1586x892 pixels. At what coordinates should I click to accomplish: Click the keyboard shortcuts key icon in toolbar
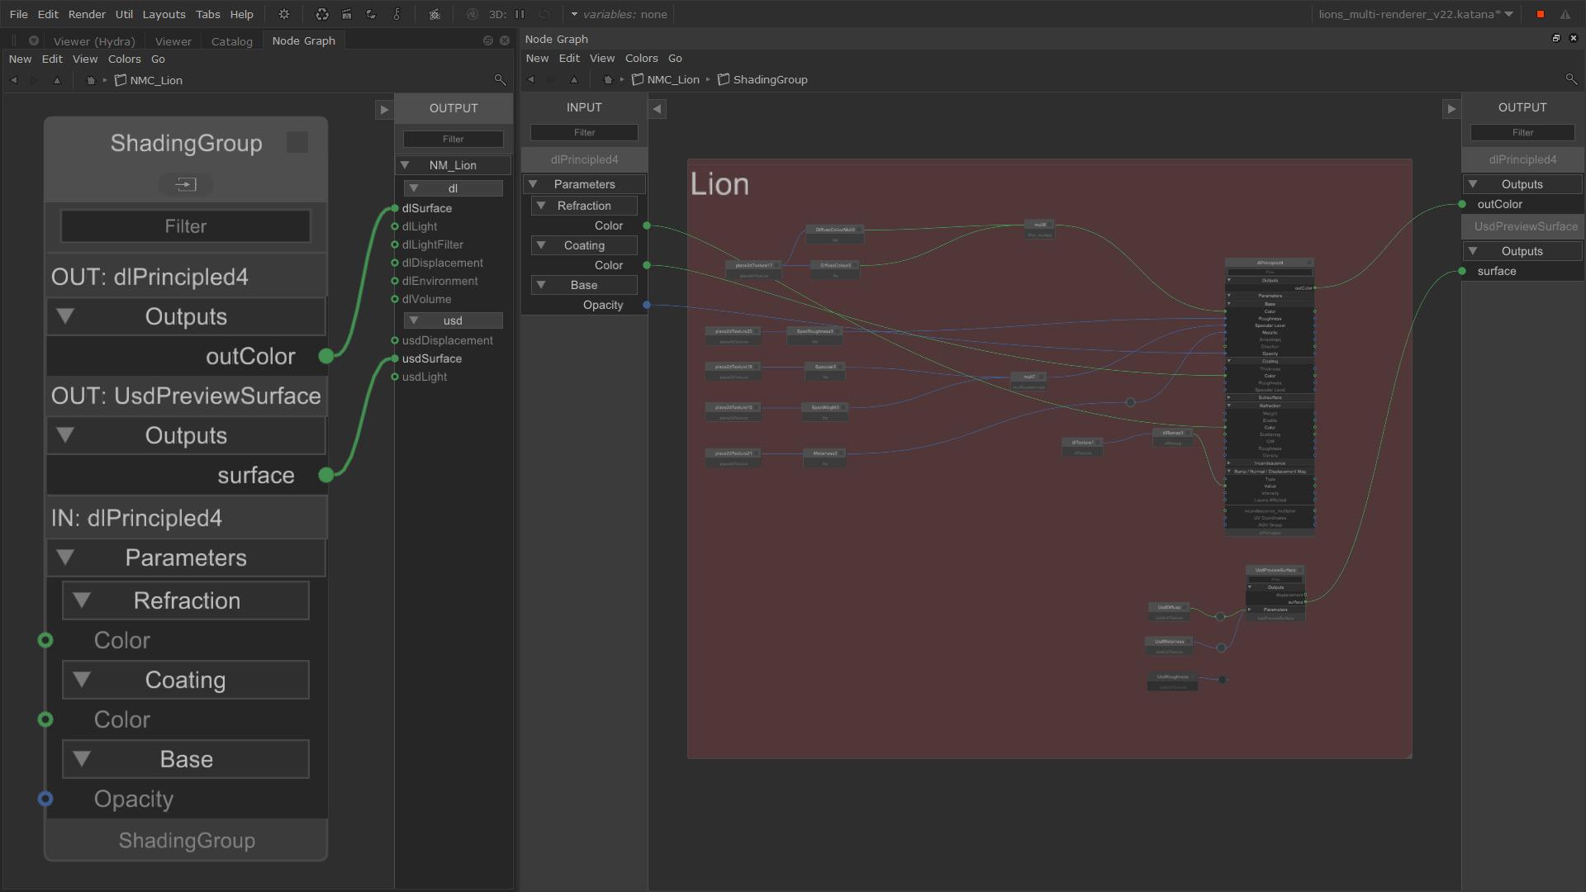tap(397, 14)
